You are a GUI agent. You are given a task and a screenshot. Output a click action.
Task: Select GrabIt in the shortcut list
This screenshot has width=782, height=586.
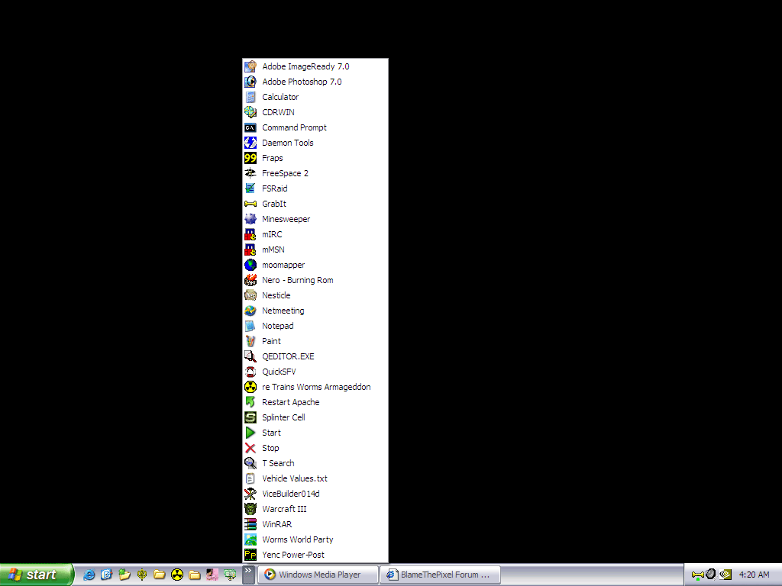click(315, 204)
